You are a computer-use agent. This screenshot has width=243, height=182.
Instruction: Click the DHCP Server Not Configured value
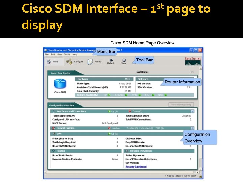click(x=110, y=123)
